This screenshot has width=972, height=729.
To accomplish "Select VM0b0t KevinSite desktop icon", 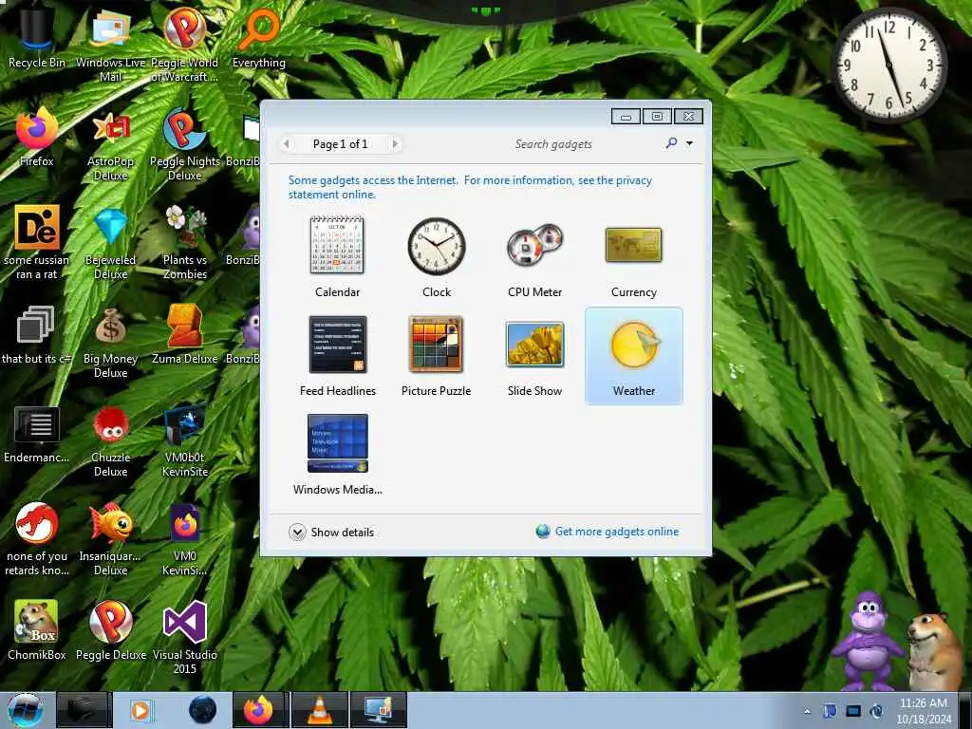I will point(184,440).
